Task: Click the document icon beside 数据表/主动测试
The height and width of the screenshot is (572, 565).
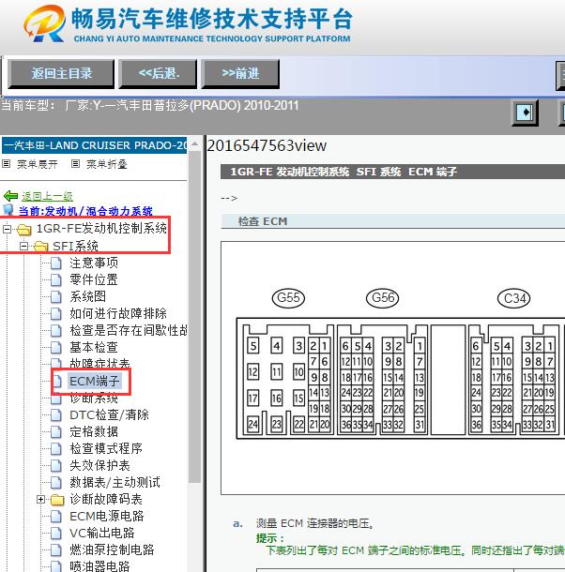Action: point(56,483)
